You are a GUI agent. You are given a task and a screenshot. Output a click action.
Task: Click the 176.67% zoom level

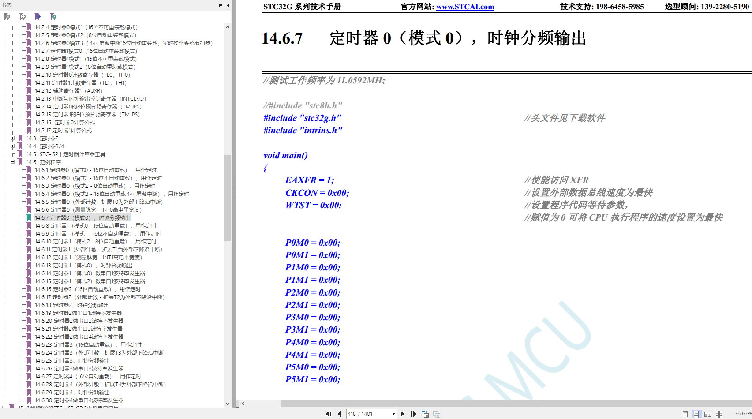click(742, 414)
